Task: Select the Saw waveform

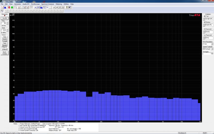Action: [x=5, y=43]
